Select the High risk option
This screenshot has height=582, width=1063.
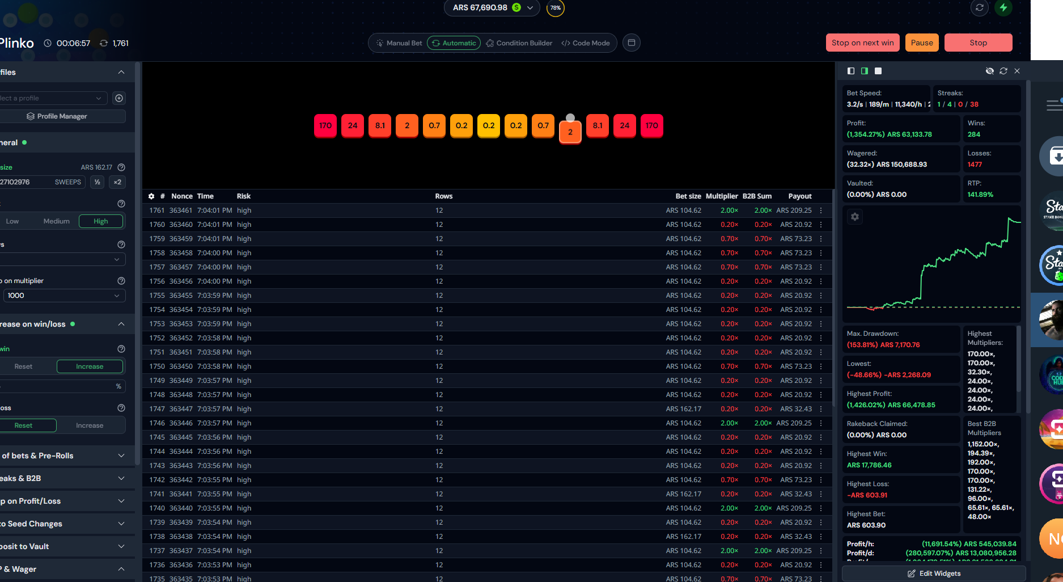[101, 221]
